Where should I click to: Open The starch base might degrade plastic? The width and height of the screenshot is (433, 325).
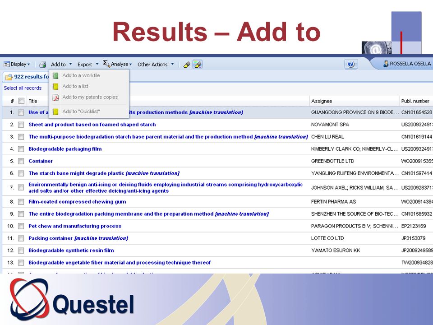[104, 173]
